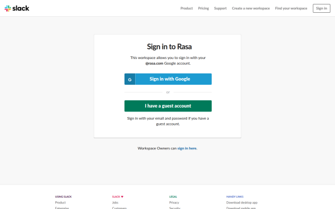The width and height of the screenshot is (335, 209).
Task: Follow the Workspace Owners sign in here link
Action: [x=187, y=148]
